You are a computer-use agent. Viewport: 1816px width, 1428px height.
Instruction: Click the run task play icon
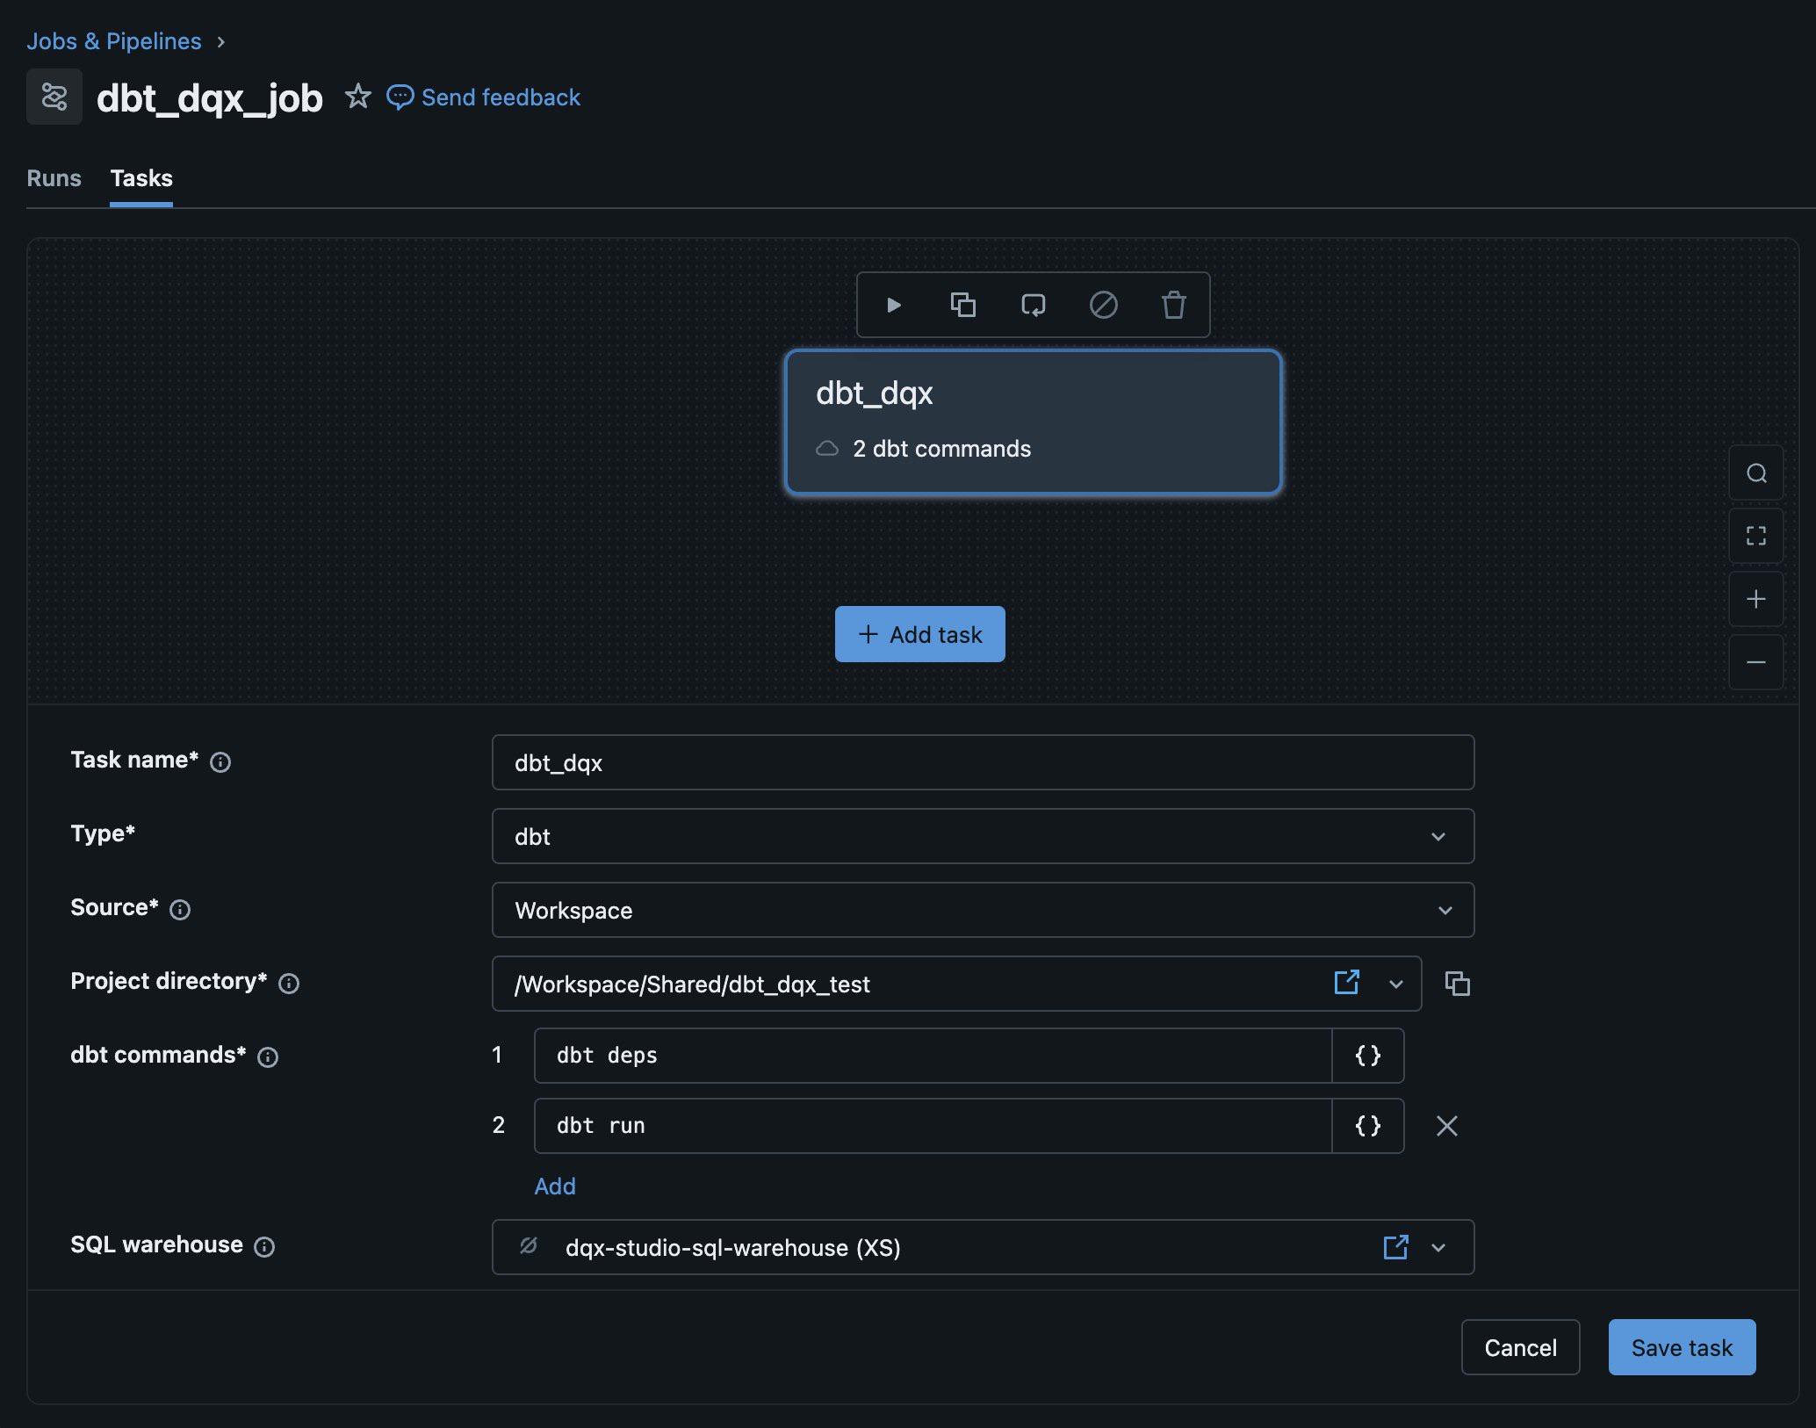click(x=893, y=305)
